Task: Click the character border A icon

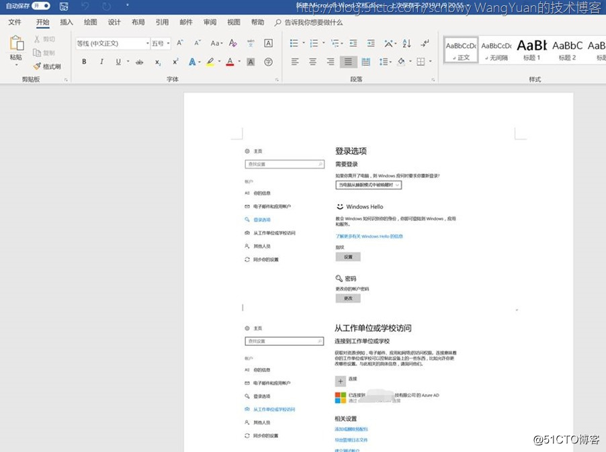Action: (x=268, y=43)
